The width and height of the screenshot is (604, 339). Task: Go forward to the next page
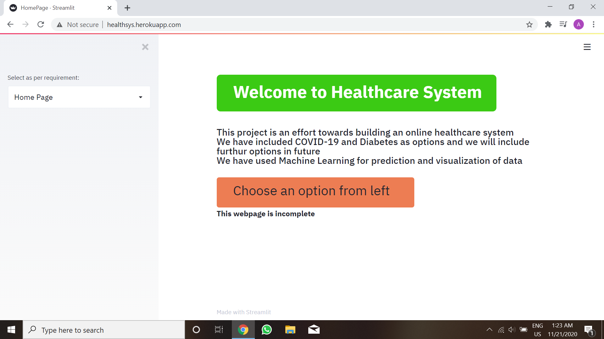pos(25,24)
